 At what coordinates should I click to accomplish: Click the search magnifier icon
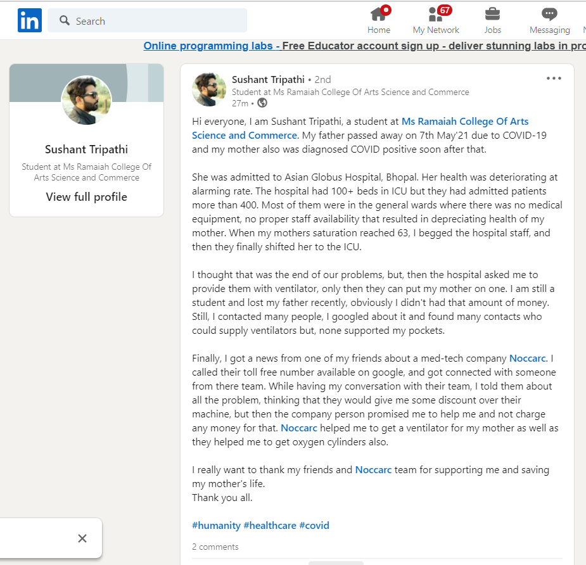click(64, 20)
